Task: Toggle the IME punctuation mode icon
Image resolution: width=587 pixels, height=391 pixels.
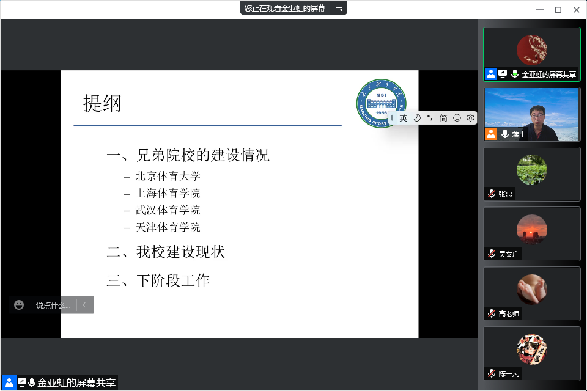Action: point(430,118)
